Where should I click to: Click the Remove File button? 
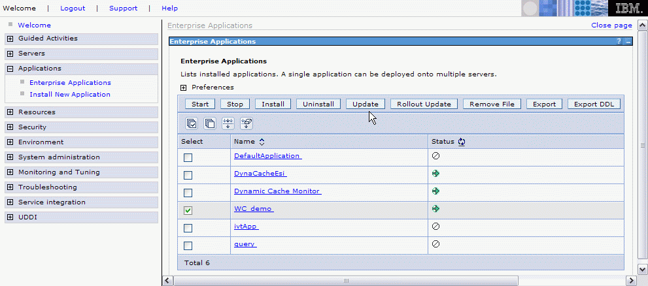click(x=492, y=104)
